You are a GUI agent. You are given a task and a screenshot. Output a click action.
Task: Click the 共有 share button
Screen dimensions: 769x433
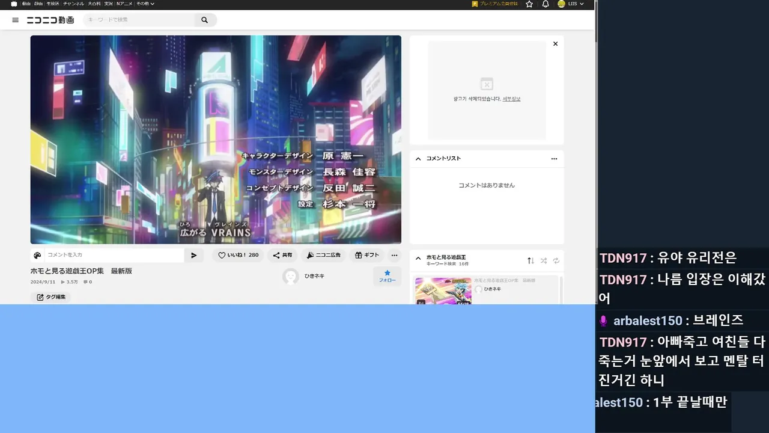(x=282, y=255)
